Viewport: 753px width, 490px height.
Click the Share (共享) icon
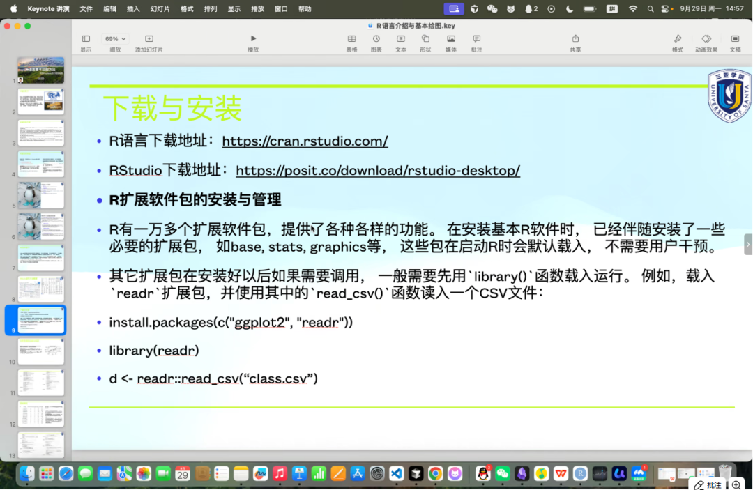tap(575, 39)
